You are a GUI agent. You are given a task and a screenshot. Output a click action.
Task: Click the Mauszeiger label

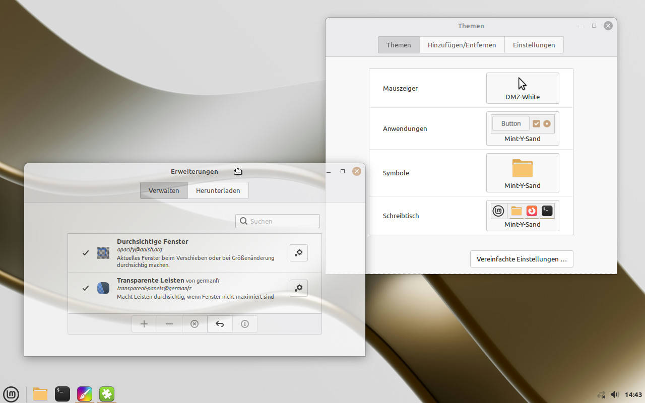click(400, 88)
